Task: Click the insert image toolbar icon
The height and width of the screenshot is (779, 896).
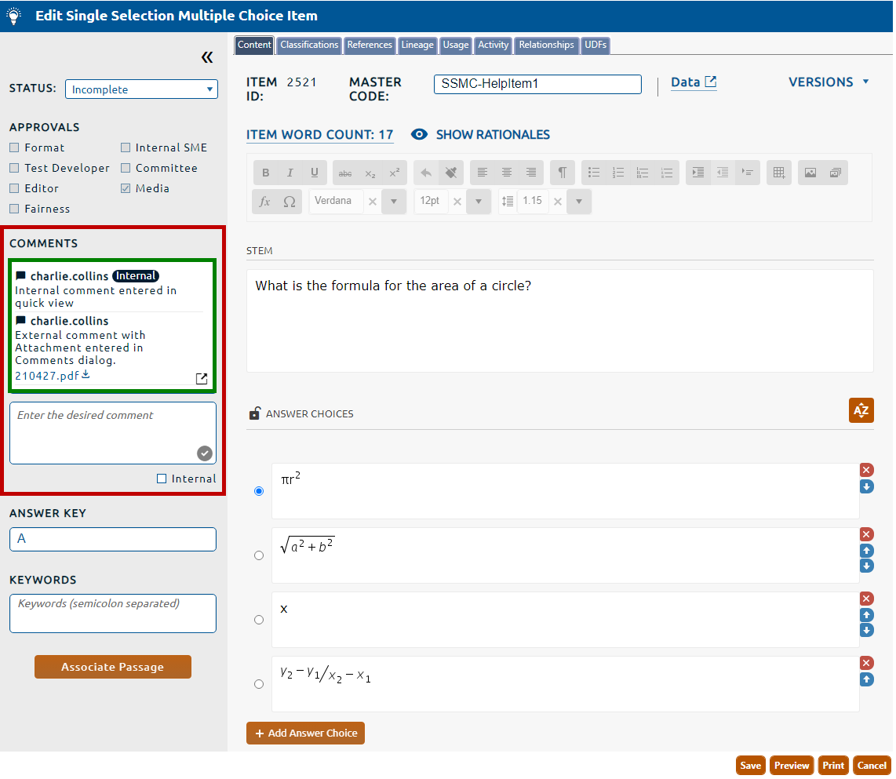Action: tap(810, 173)
